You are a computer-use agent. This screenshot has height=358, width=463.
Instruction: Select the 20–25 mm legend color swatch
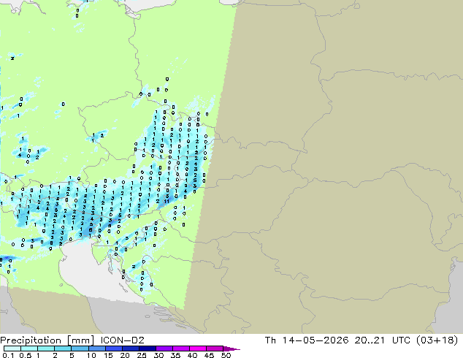(x=130, y=349)
